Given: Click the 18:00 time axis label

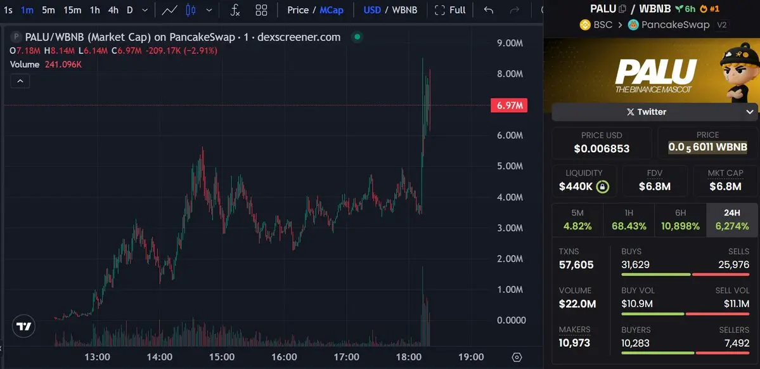Looking at the screenshot, I should (x=409, y=358).
